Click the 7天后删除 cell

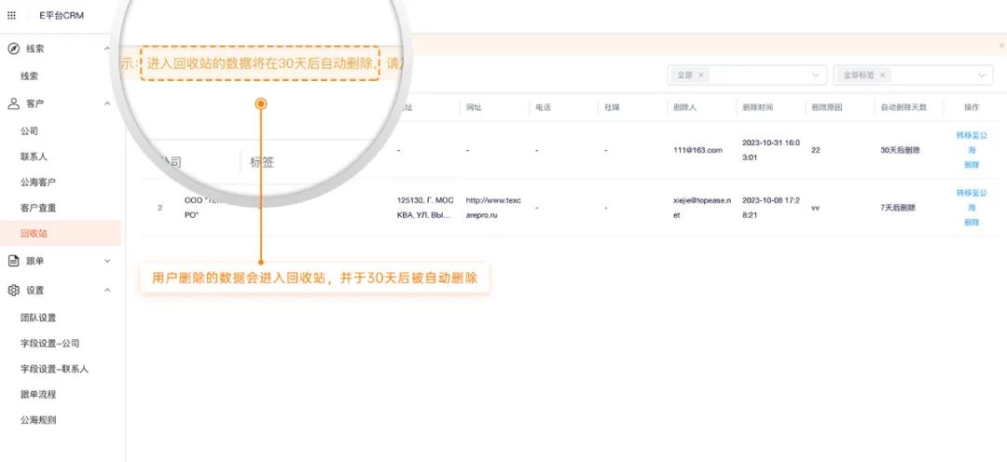[x=899, y=208]
